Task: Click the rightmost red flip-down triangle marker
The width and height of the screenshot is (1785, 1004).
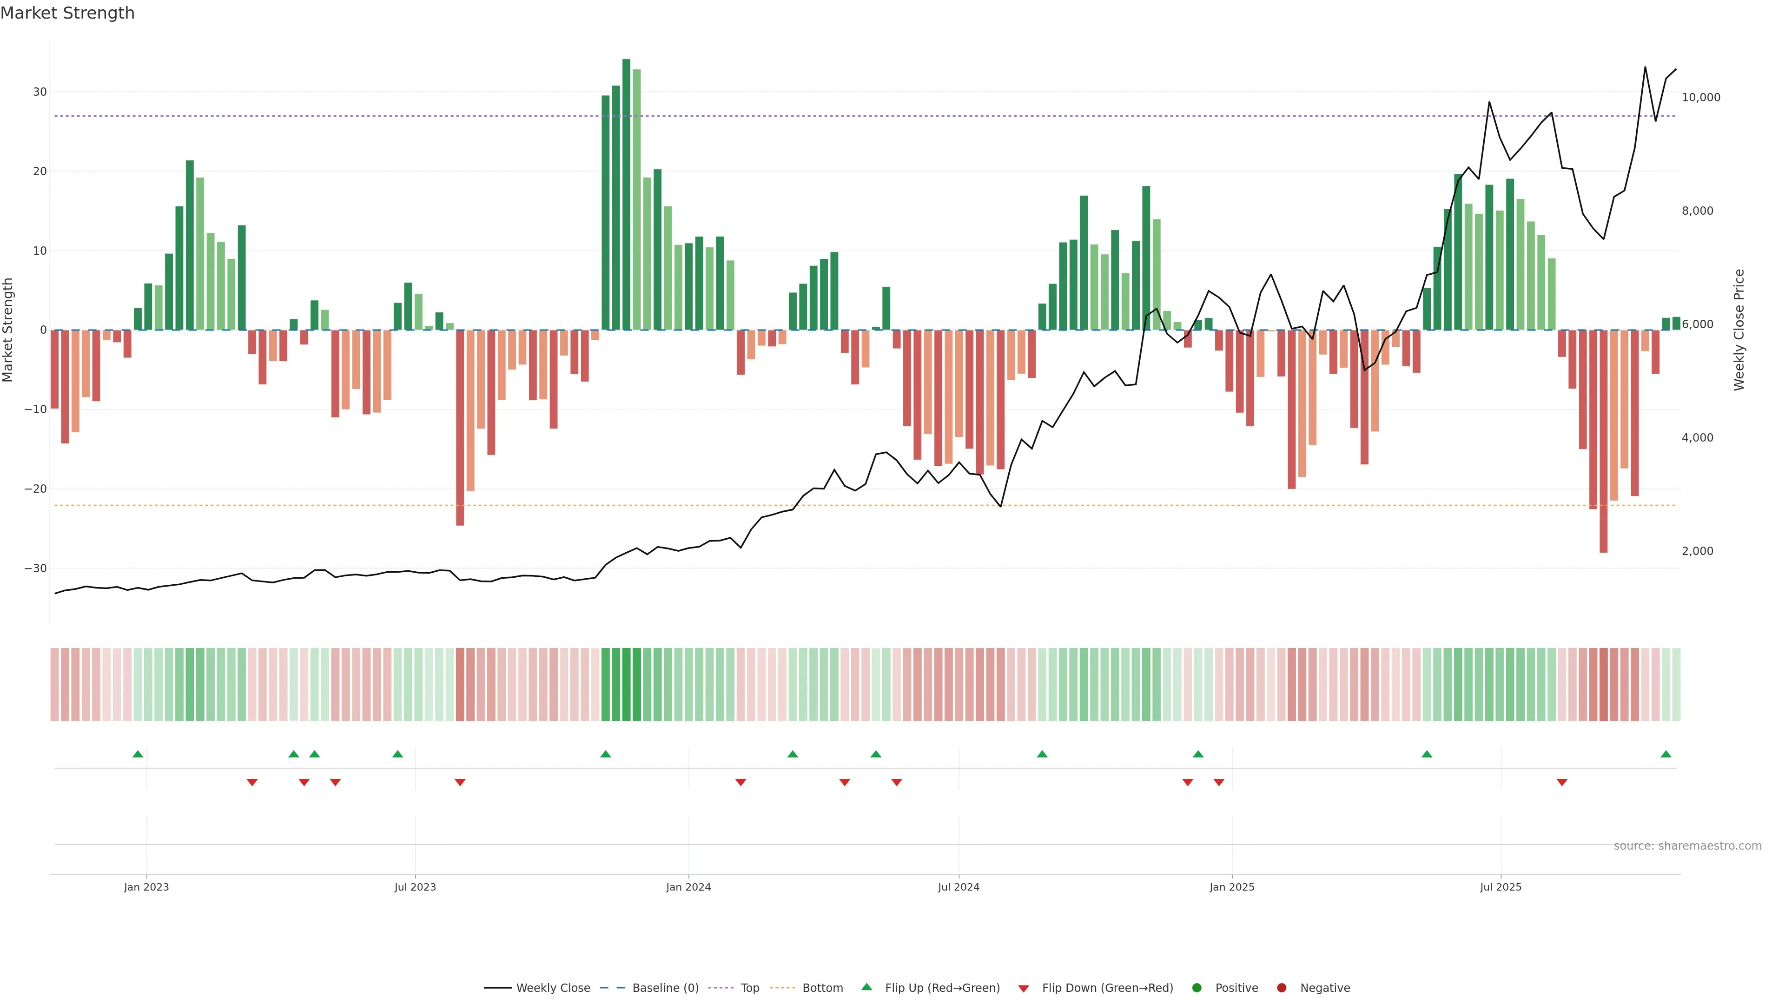Action: (1562, 782)
